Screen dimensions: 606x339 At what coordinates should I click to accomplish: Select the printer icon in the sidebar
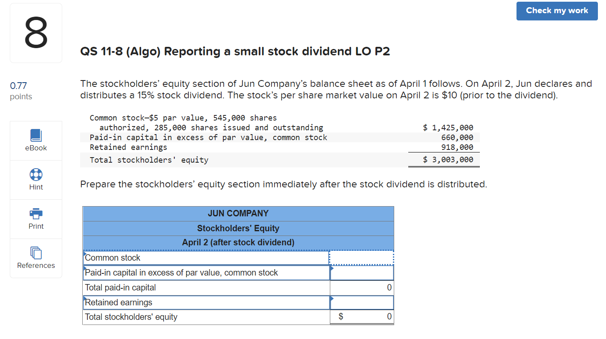point(36,213)
